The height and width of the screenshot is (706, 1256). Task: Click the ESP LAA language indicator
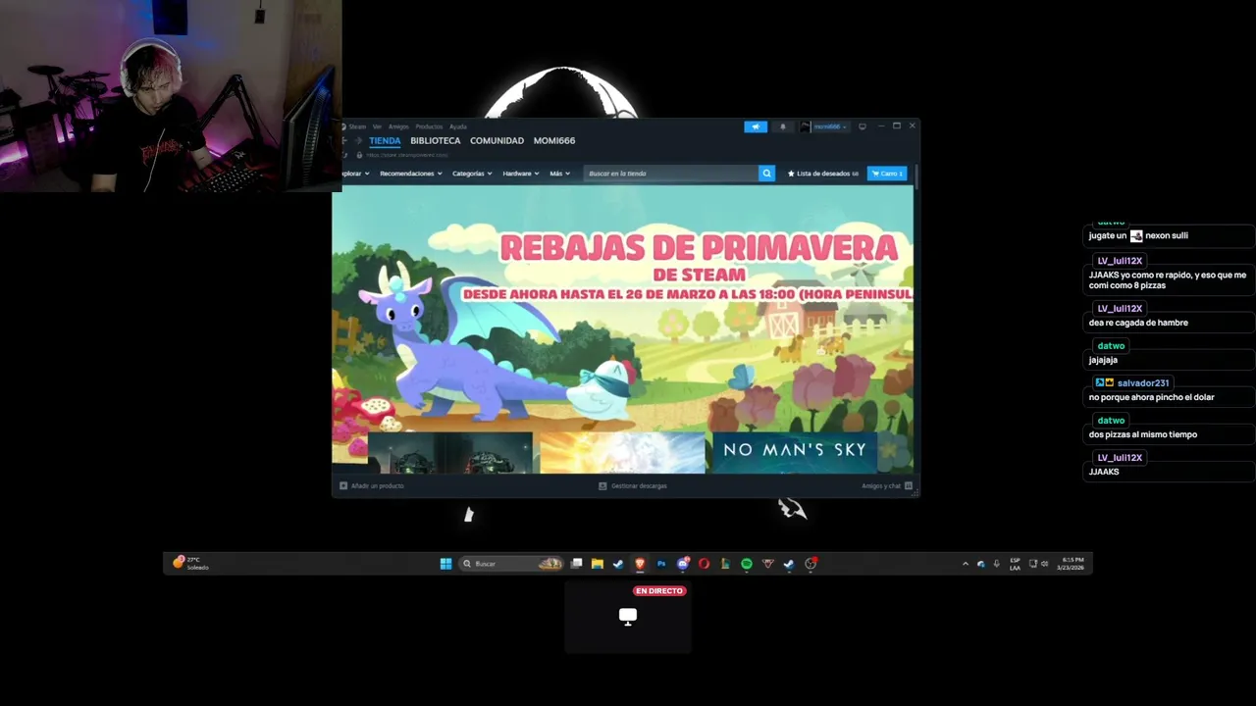pyautogui.click(x=1015, y=564)
